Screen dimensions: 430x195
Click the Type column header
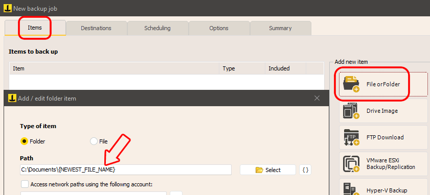pyautogui.click(x=242, y=68)
